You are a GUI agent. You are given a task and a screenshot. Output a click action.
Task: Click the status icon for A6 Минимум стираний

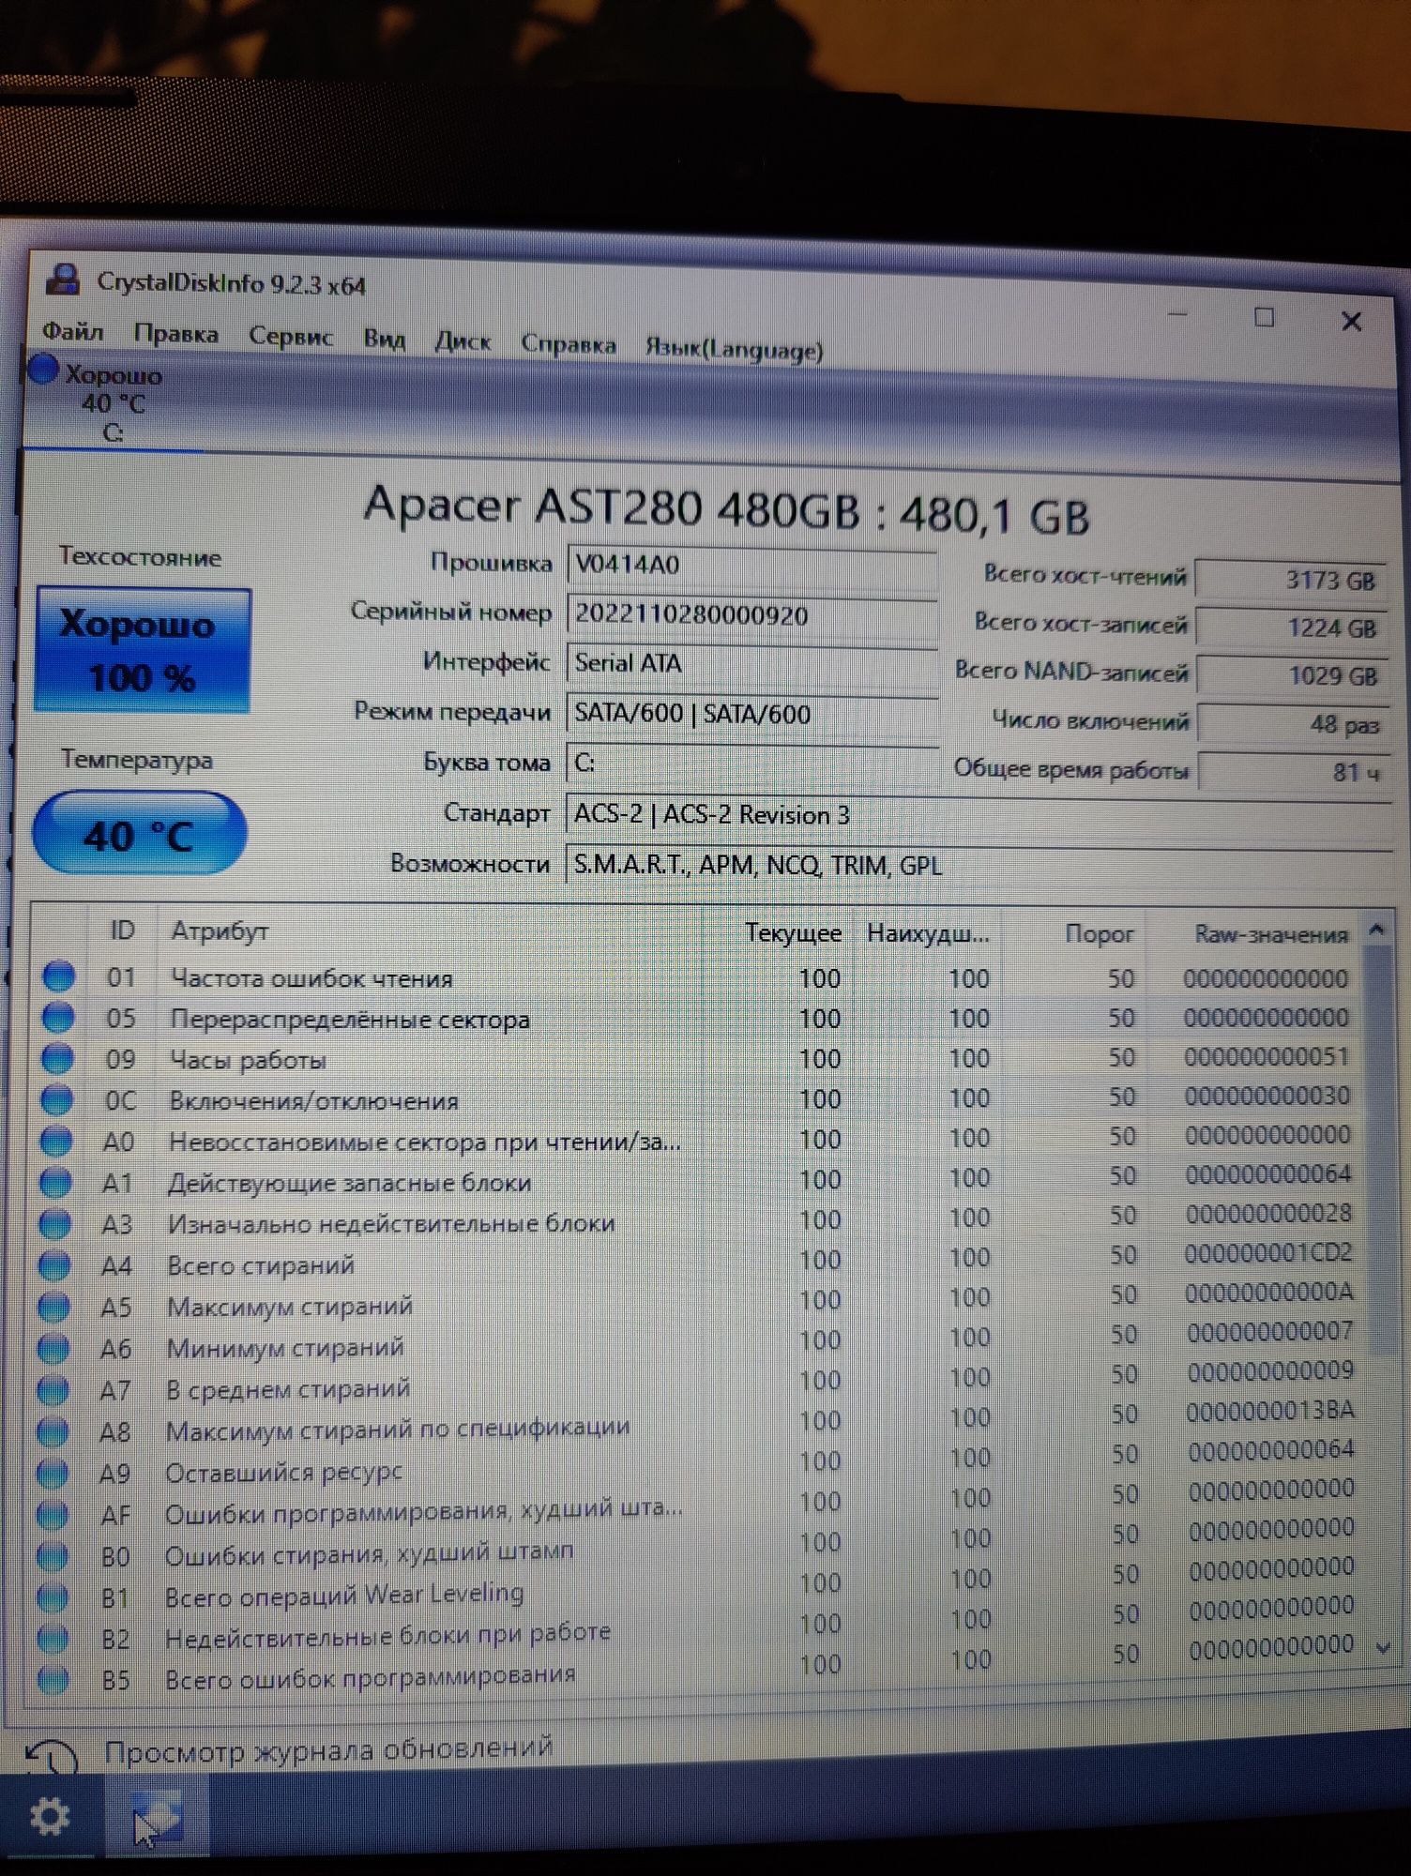[x=54, y=1347]
